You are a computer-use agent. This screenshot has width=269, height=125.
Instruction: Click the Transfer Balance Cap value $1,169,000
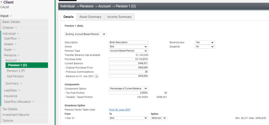pyautogui.click(x=142, y=55)
